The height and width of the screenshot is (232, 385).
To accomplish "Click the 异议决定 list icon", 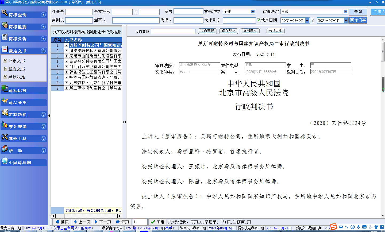I will coord(5,77).
